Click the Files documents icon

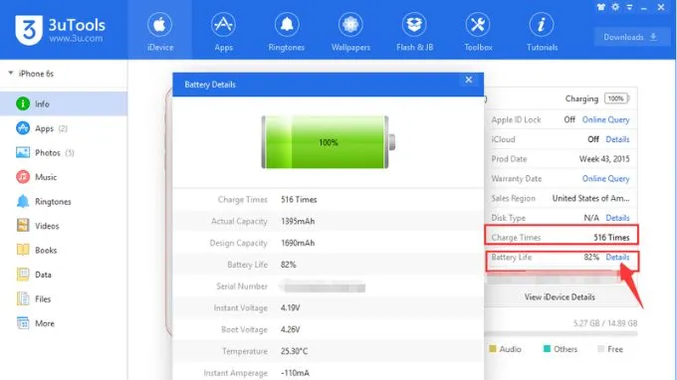[x=23, y=298]
